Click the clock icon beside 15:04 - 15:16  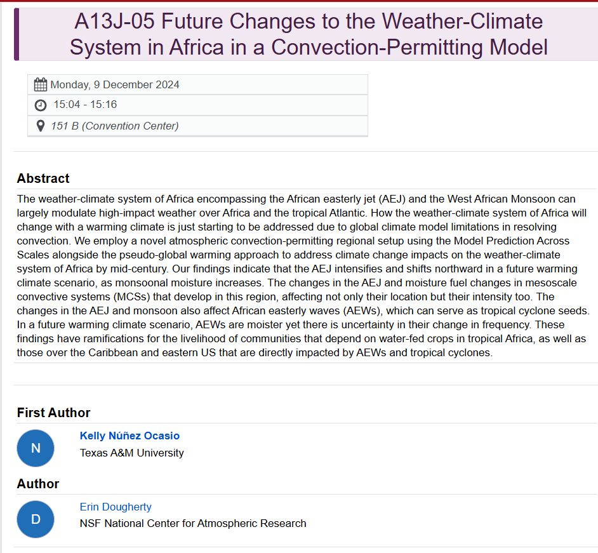41,105
